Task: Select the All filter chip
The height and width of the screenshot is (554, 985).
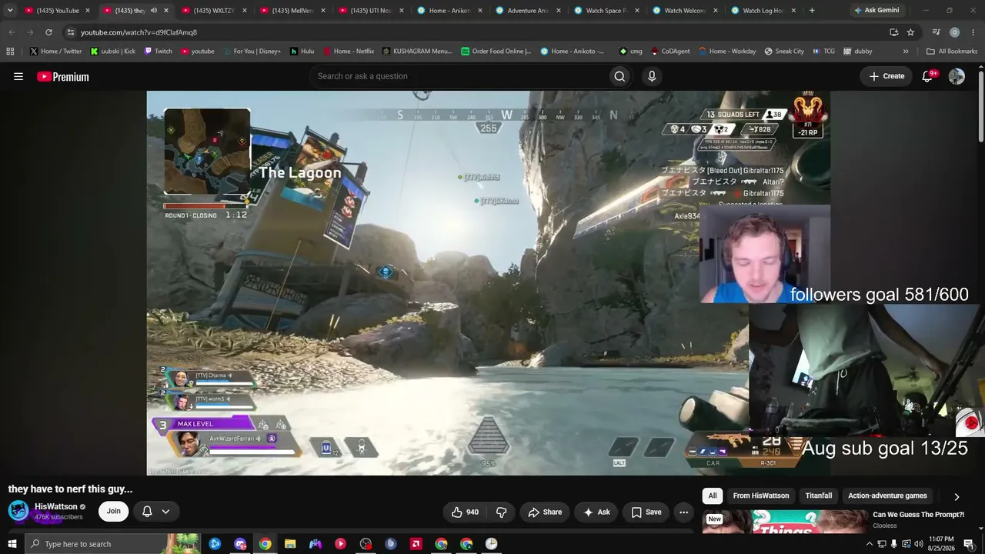Action: [x=713, y=496]
